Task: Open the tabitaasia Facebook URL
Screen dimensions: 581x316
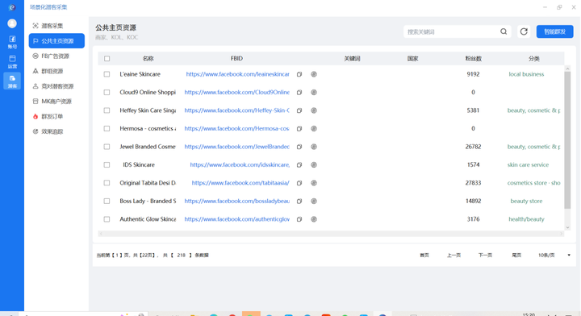Action: [240, 183]
